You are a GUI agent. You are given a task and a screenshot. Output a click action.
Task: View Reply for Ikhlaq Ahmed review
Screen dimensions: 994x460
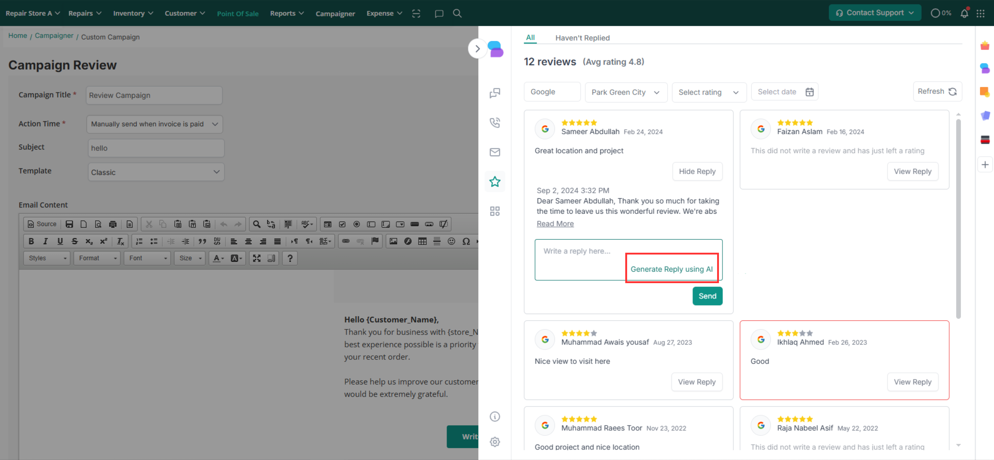point(913,382)
